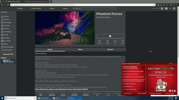Screen dimensions: 179x100
Task: Switch to Proxo taskbar item
Action: 74,98
